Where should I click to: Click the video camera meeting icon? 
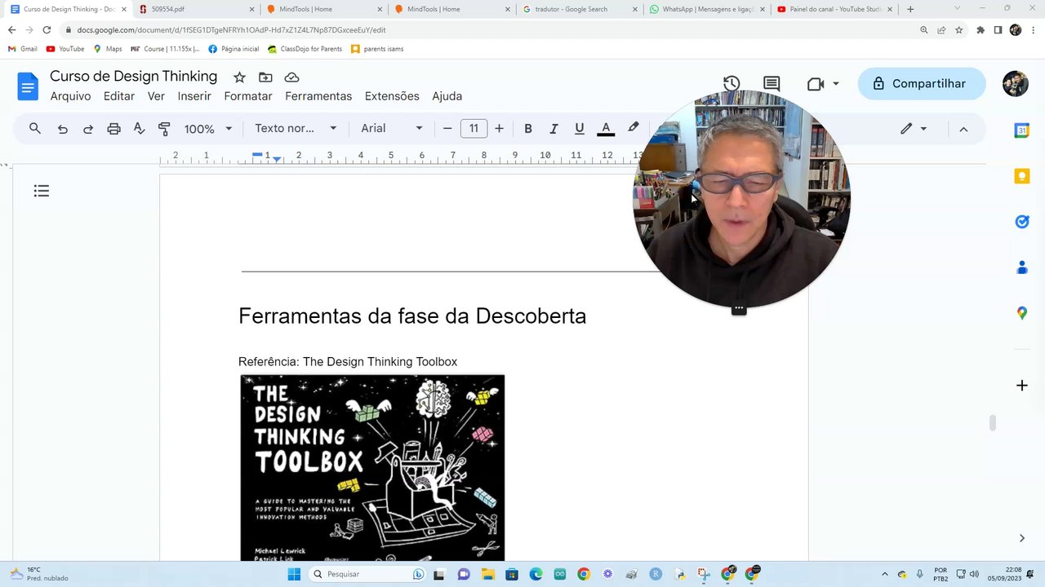(x=816, y=84)
